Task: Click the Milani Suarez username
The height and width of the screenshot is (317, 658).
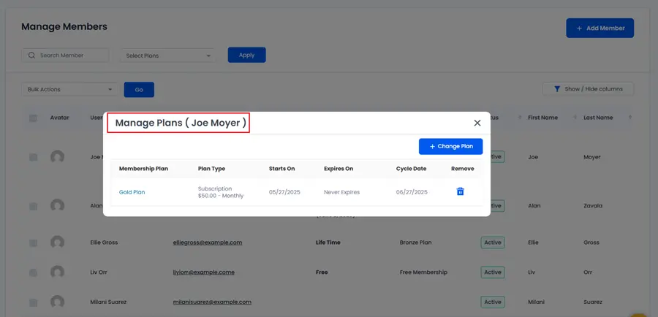Action: click(x=108, y=302)
